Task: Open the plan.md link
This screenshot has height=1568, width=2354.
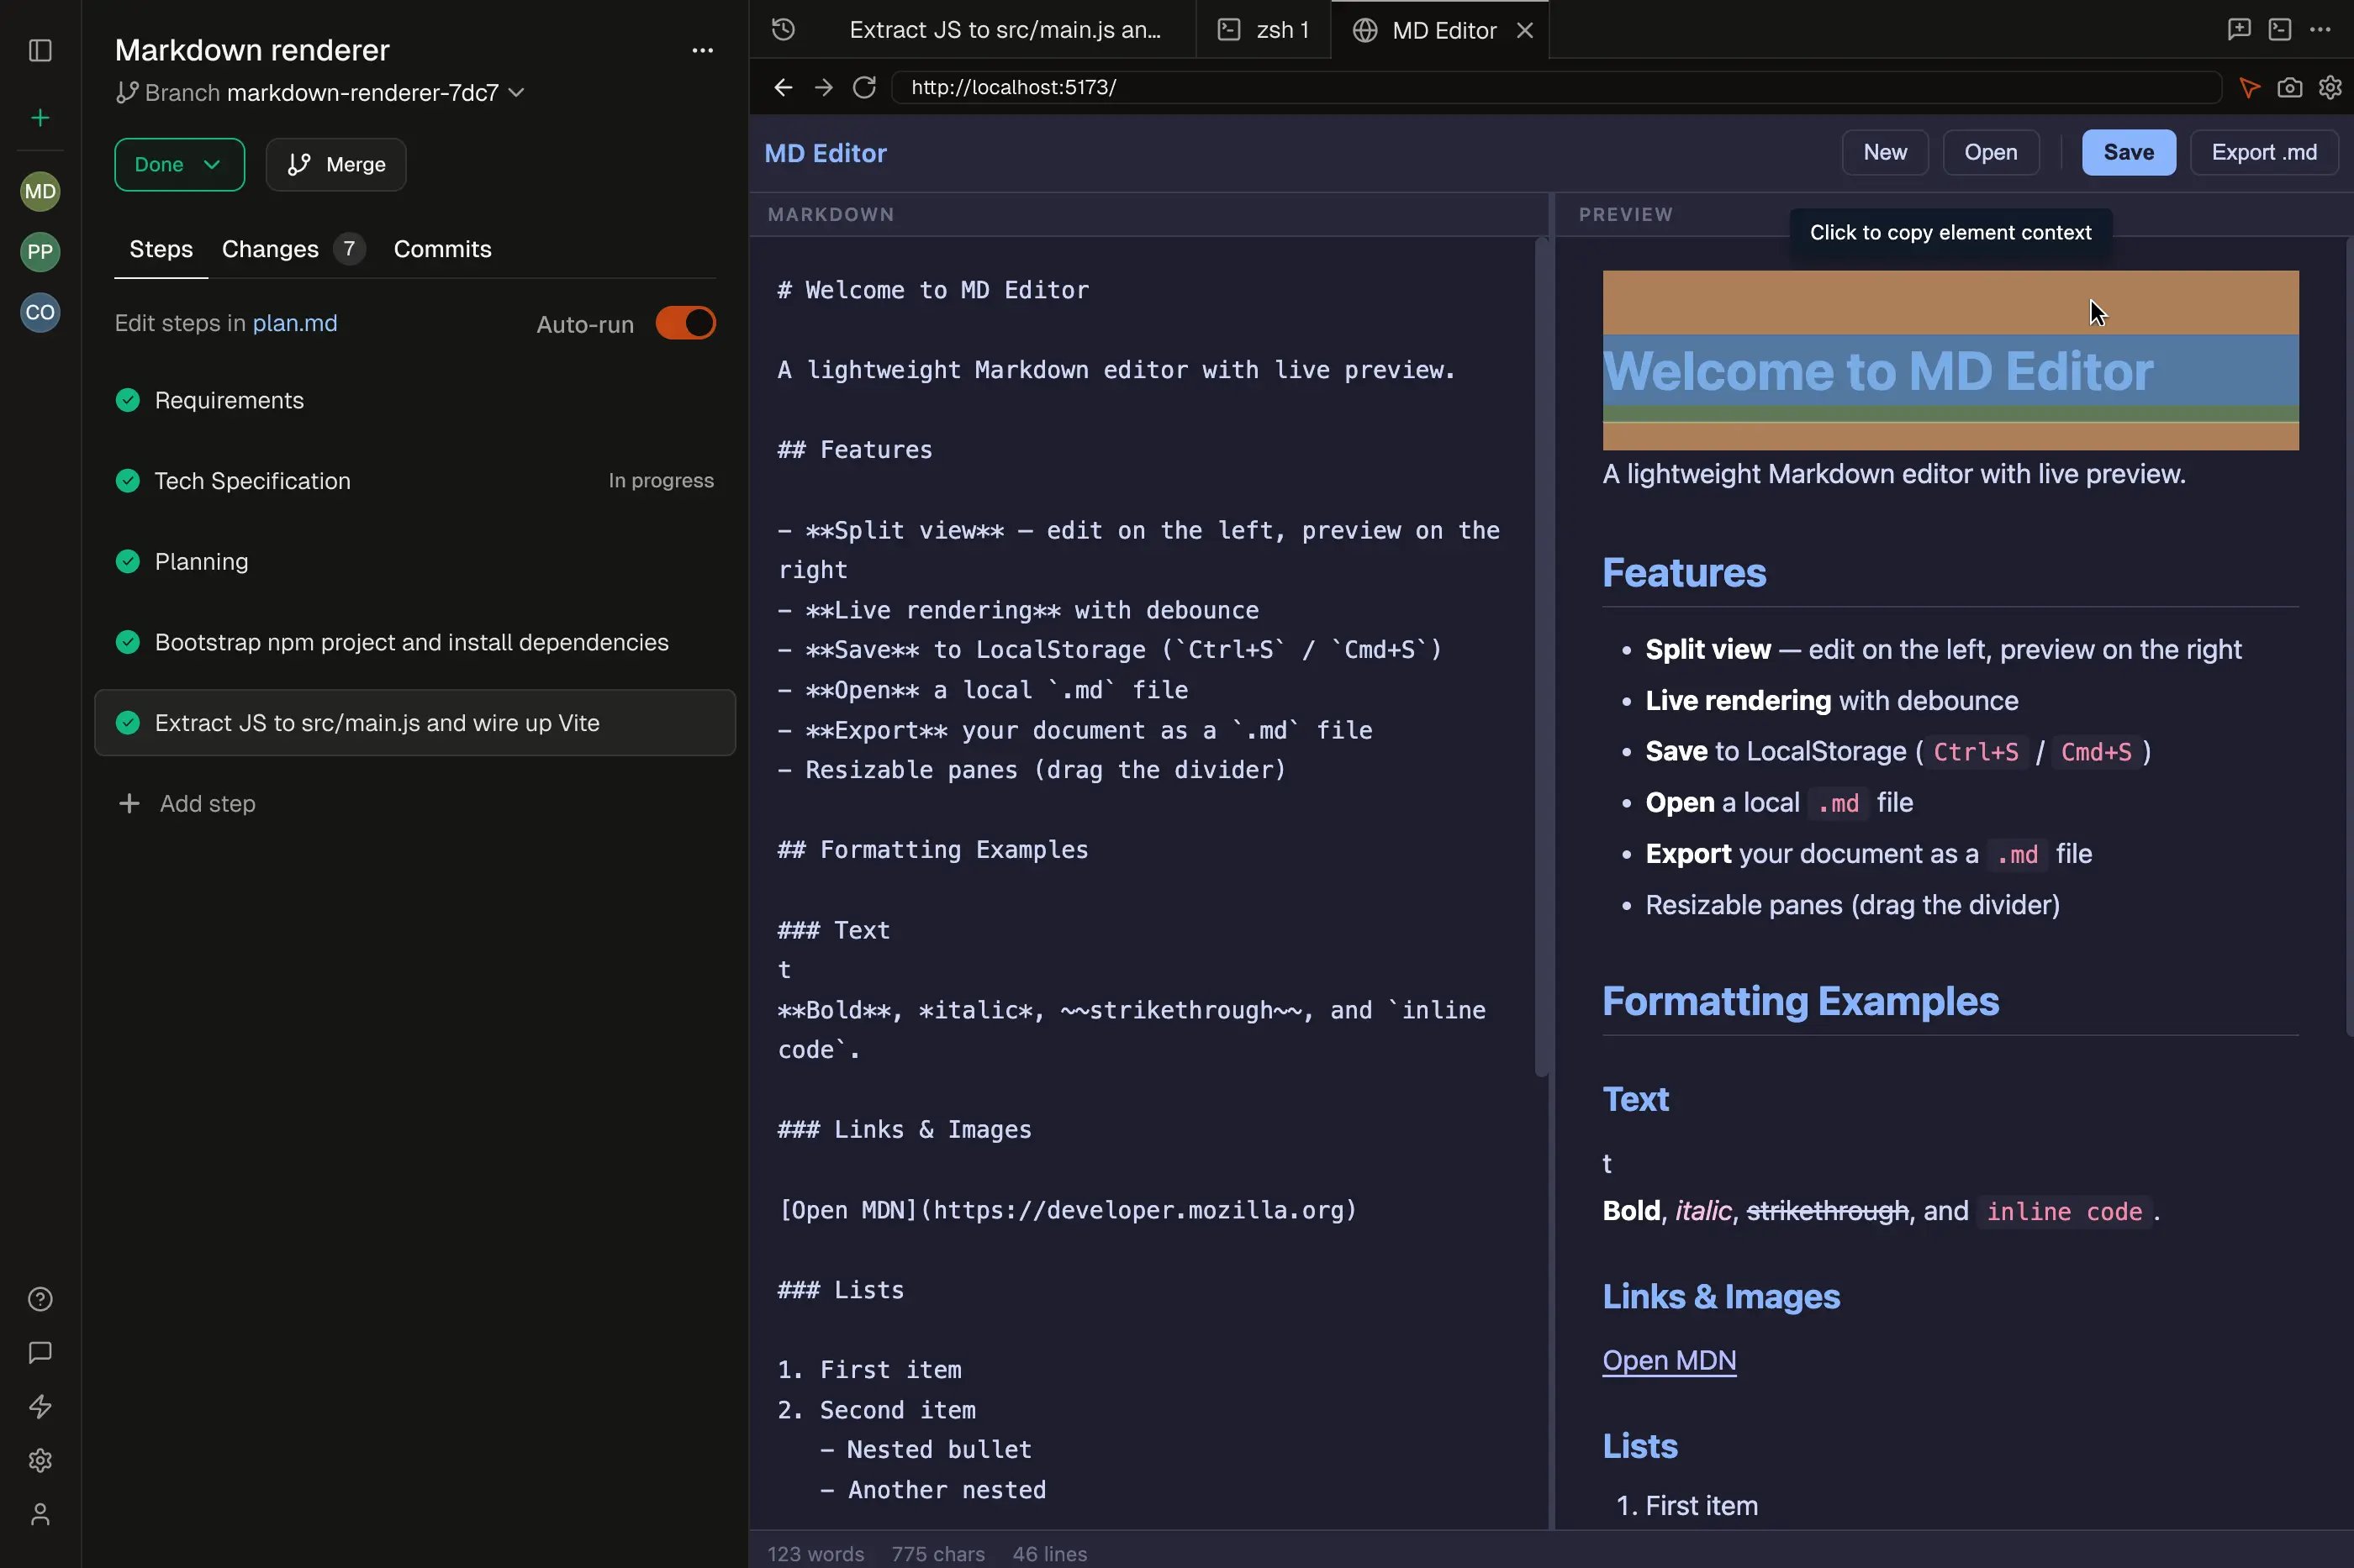Action: pyautogui.click(x=294, y=323)
